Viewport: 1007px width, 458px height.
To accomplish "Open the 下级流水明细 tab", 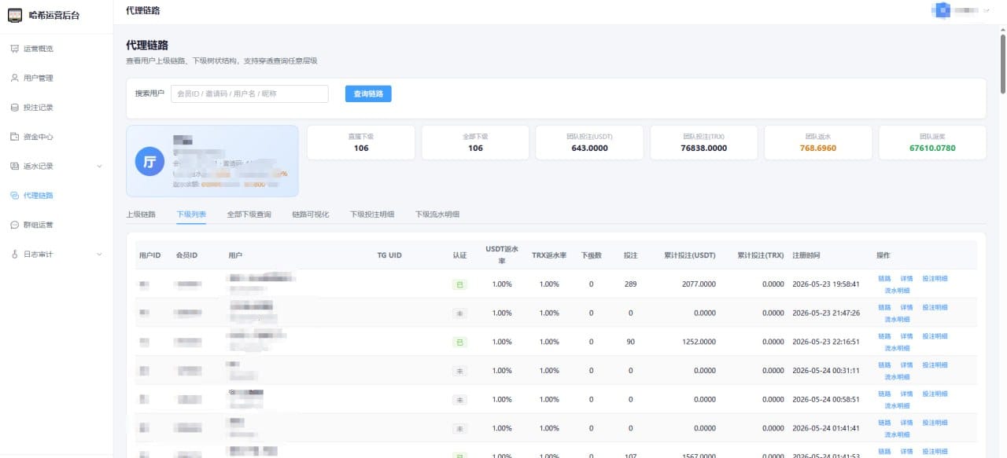I will tap(437, 214).
